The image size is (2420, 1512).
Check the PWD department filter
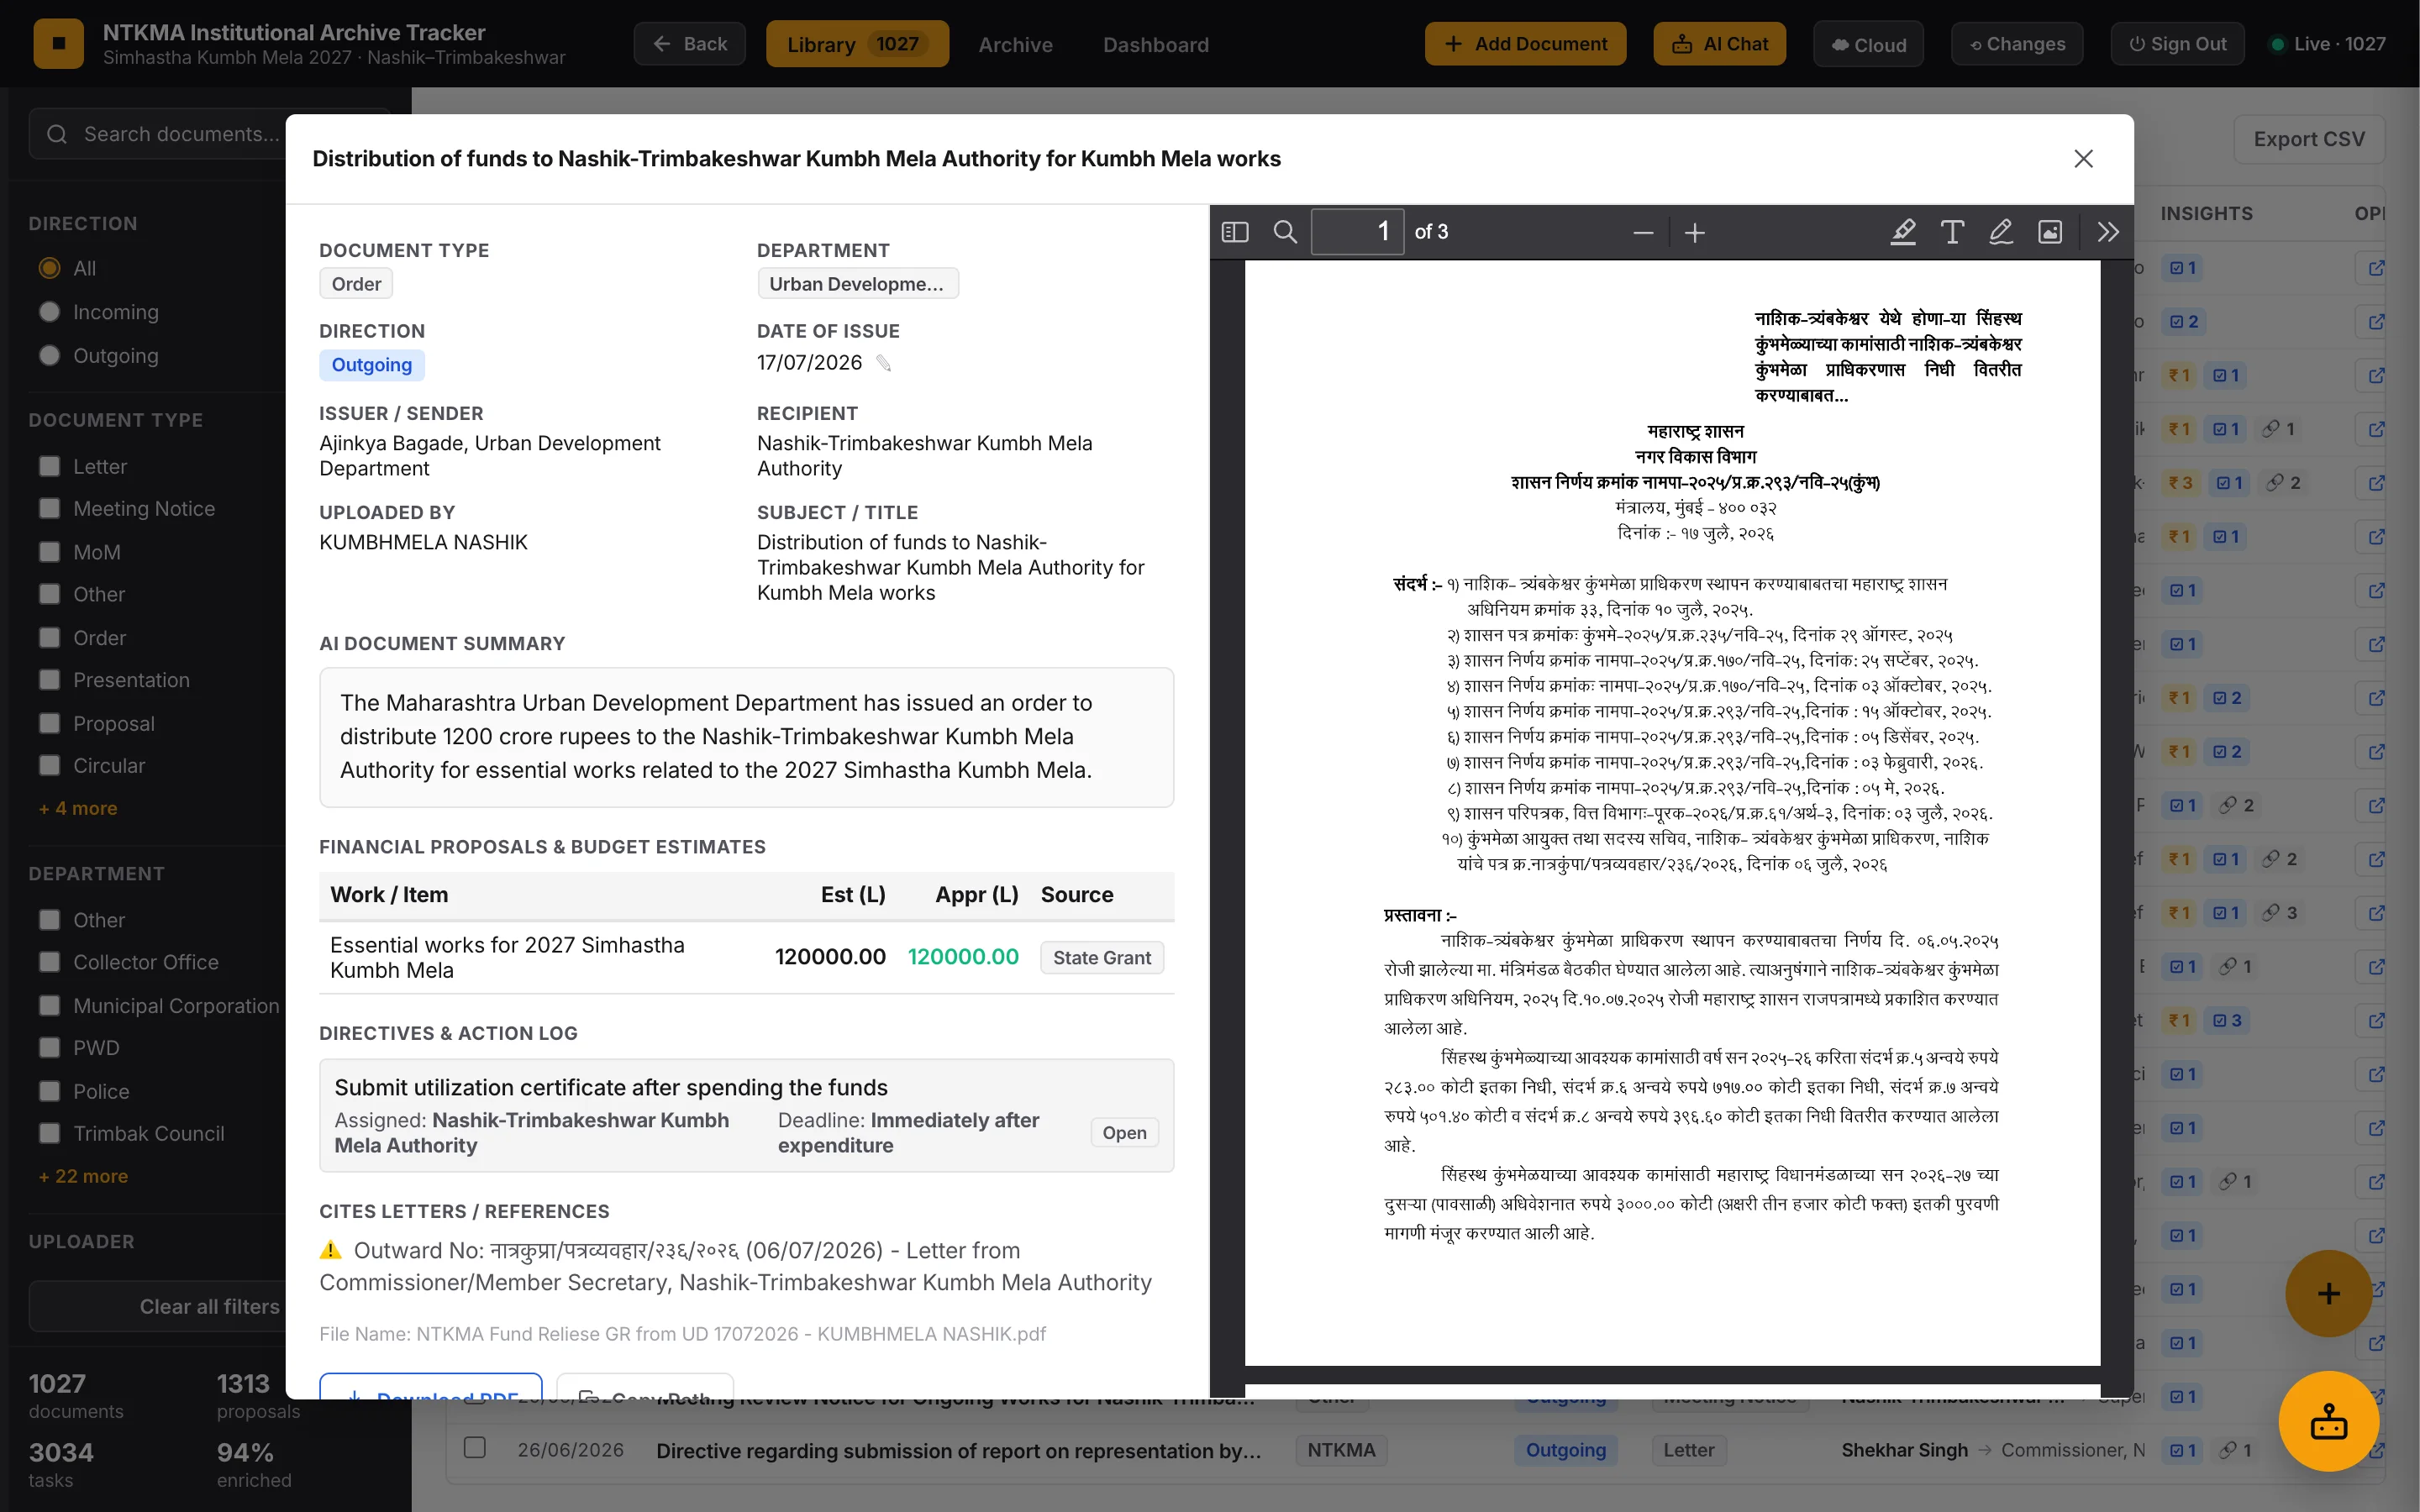click(x=49, y=1048)
